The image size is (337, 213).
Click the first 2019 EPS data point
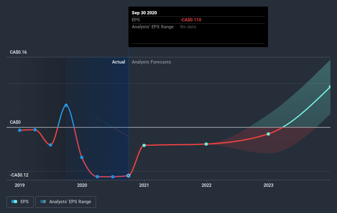click(20, 130)
